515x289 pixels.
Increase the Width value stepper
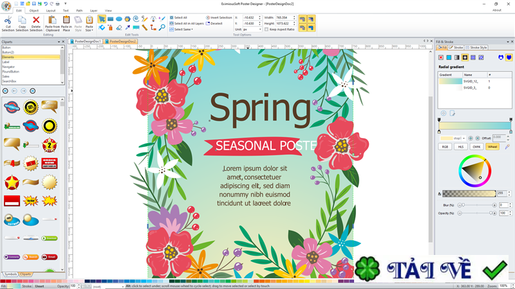point(294,17)
